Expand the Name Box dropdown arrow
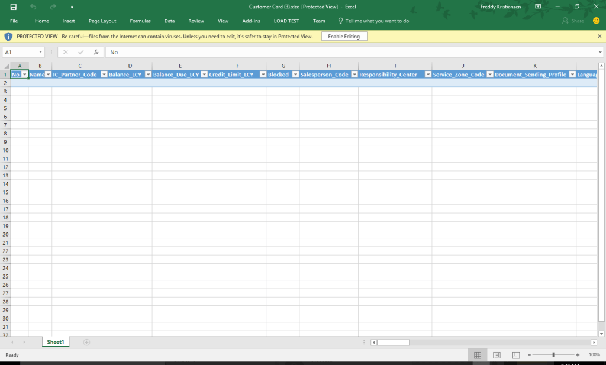 (x=40, y=52)
